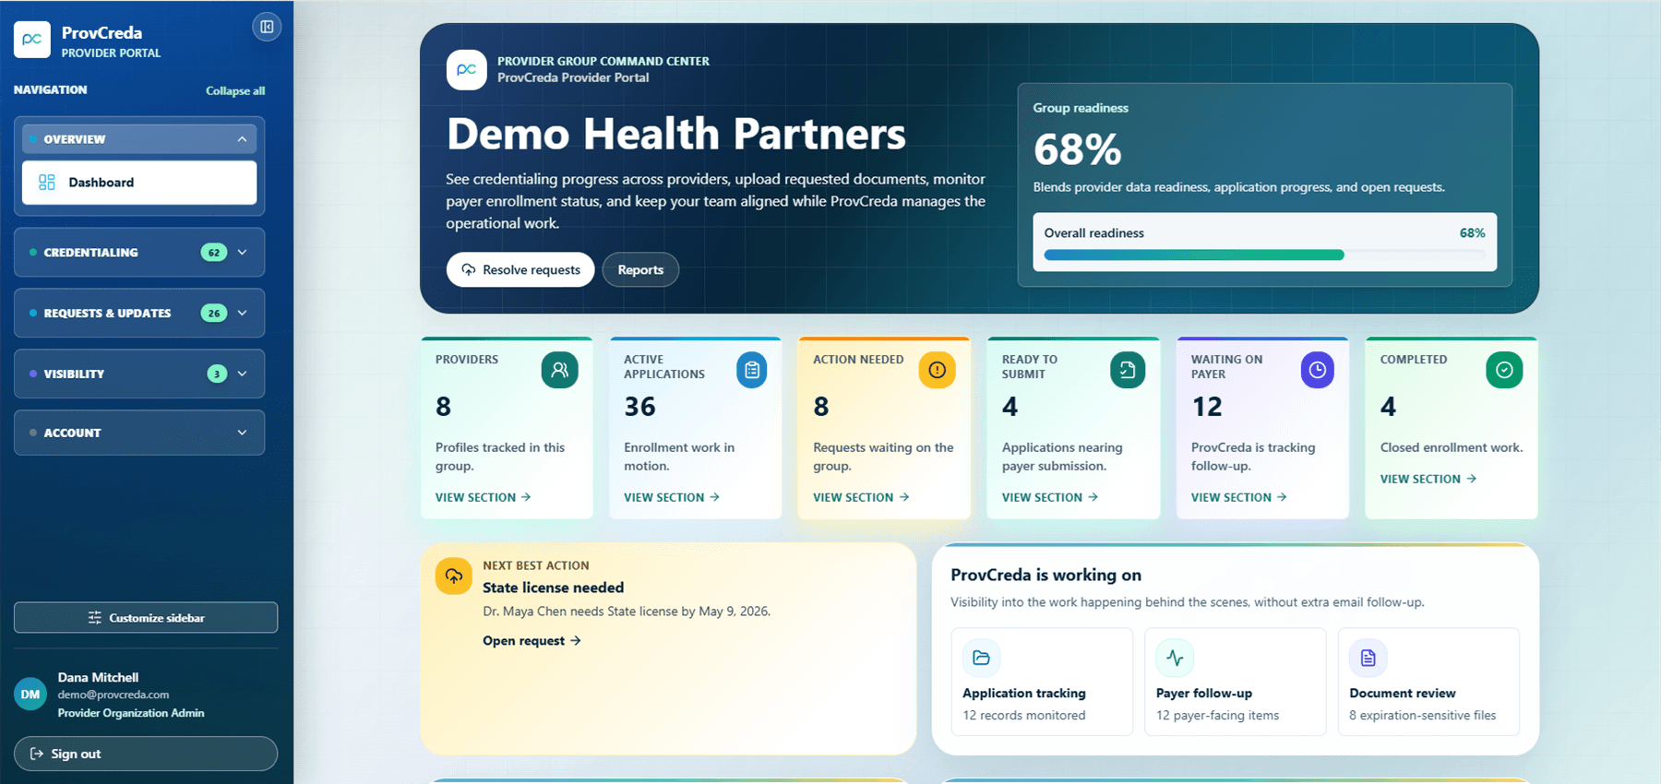Image resolution: width=1661 pixels, height=784 pixels.
Task: Select the Credentialing navigation label
Action: coord(90,253)
